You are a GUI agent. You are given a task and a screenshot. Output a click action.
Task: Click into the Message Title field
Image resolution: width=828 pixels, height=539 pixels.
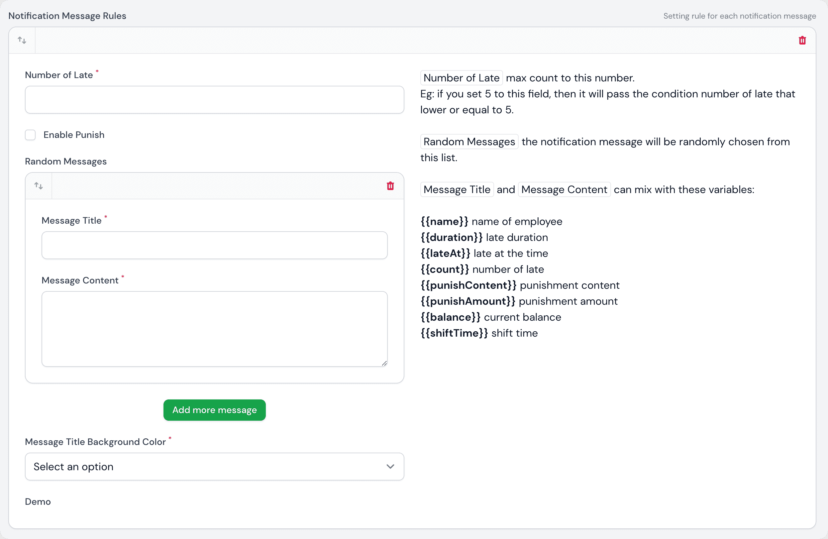pos(214,245)
